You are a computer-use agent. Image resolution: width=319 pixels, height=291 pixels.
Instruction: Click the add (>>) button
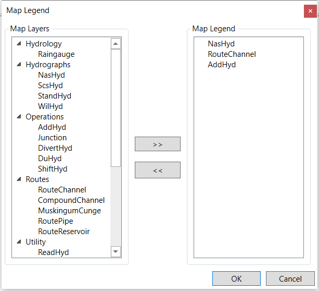coord(158,144)
